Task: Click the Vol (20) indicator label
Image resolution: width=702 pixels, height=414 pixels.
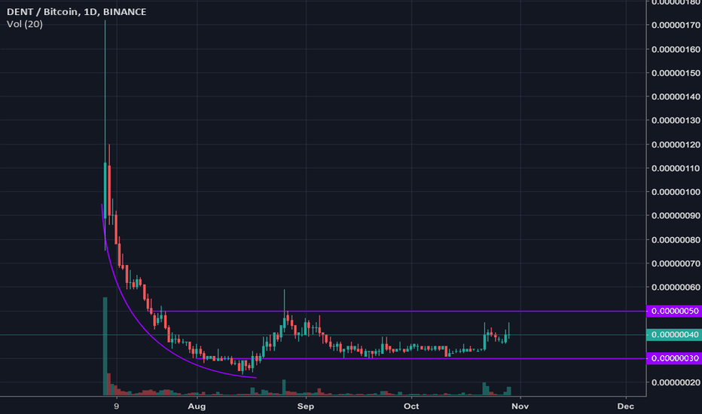Action: pos(25,24)
